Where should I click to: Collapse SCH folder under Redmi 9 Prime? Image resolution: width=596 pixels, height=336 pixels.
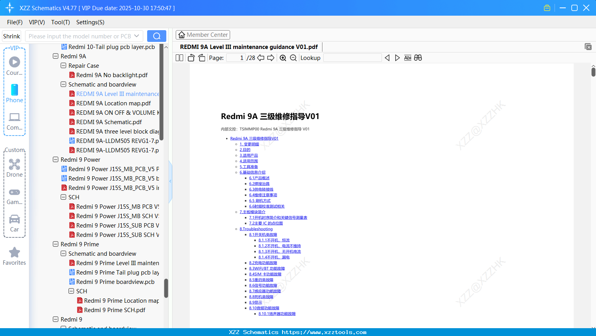(x=71, y=291)
